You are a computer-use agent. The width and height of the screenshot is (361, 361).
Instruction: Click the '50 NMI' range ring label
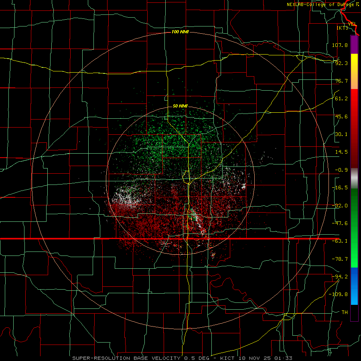coord(180,106)
